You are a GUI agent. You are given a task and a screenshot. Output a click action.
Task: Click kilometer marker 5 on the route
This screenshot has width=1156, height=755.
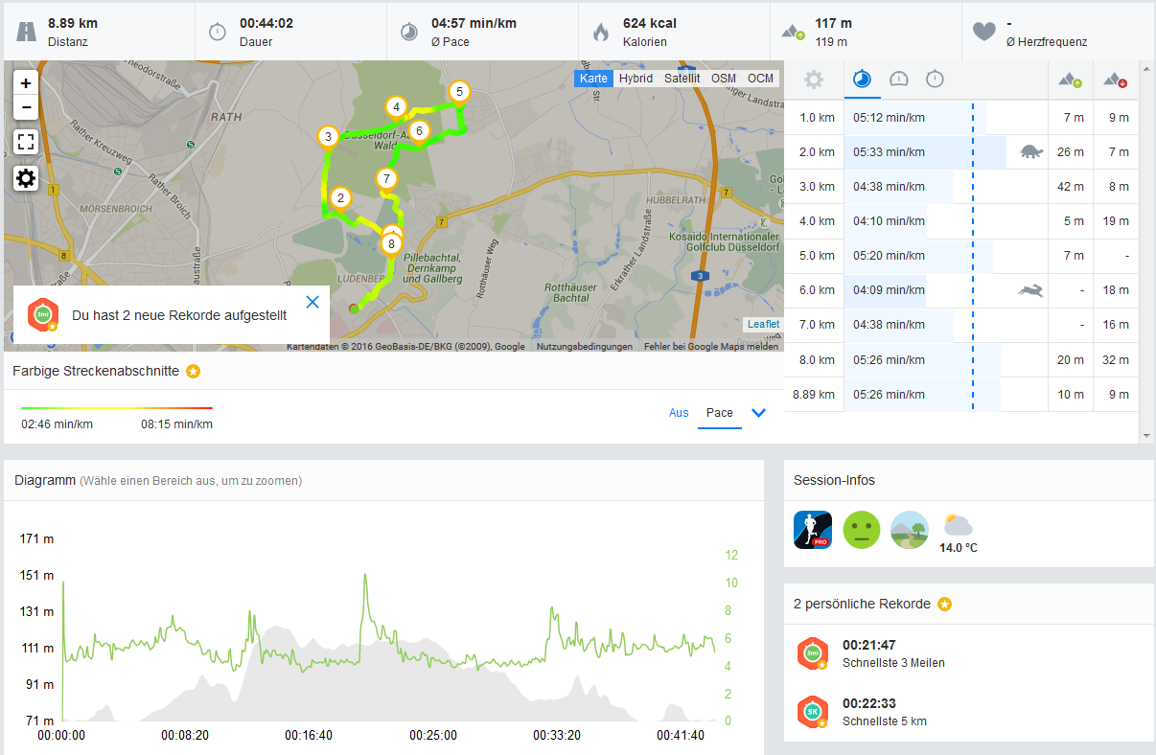click(459, 92)
